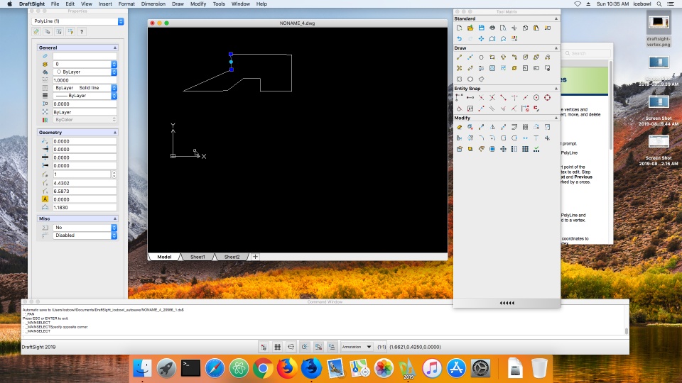The width and height of the screenshot is (682, 383).
Task: Collapse the General section
Action: pos(115,48)
